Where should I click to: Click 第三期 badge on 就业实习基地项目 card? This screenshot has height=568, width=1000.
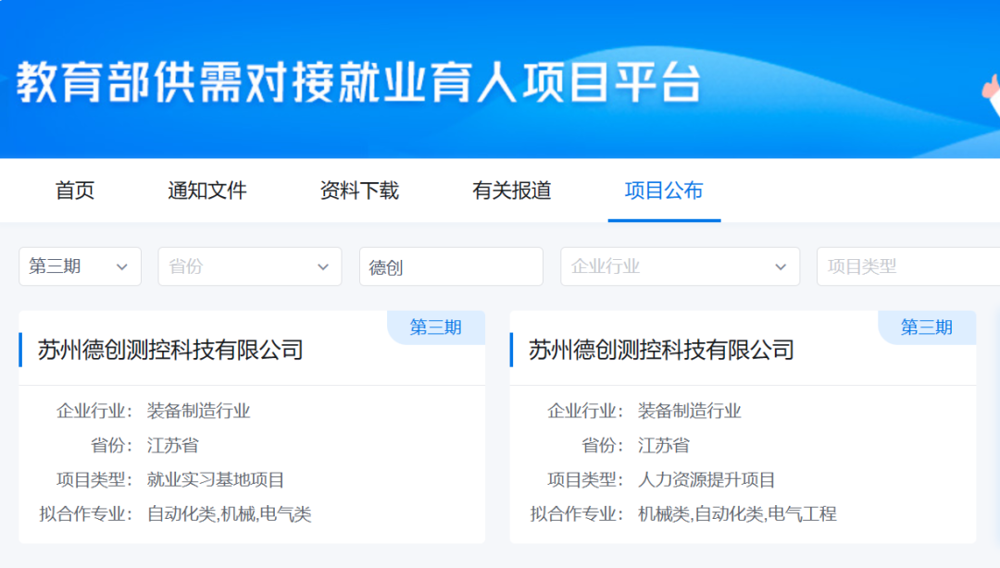click(435, 327)
